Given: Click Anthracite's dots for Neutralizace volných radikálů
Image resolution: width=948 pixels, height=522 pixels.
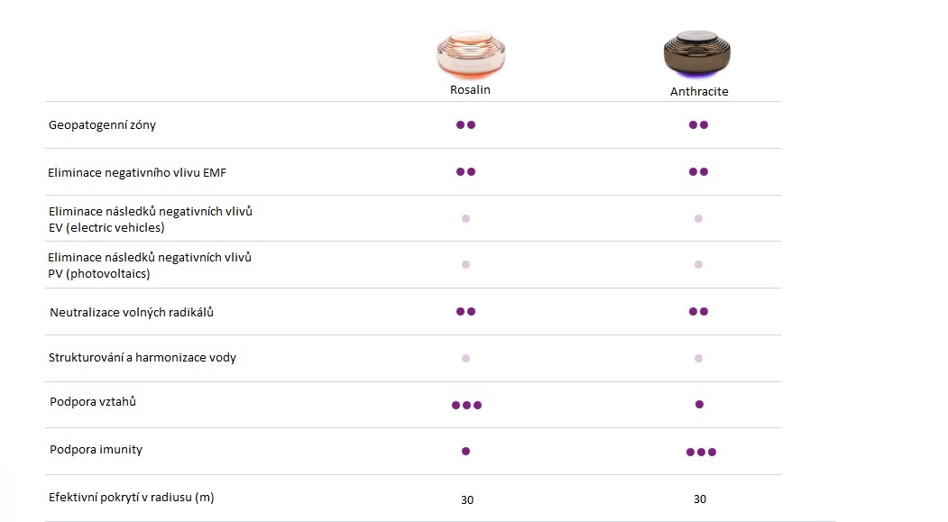Looking at the screenshot, I should click(x=698, y=311).
